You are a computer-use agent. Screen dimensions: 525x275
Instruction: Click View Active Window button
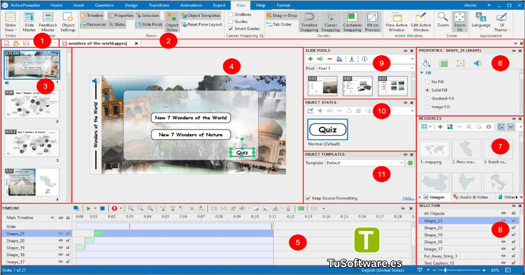(396, 22)
